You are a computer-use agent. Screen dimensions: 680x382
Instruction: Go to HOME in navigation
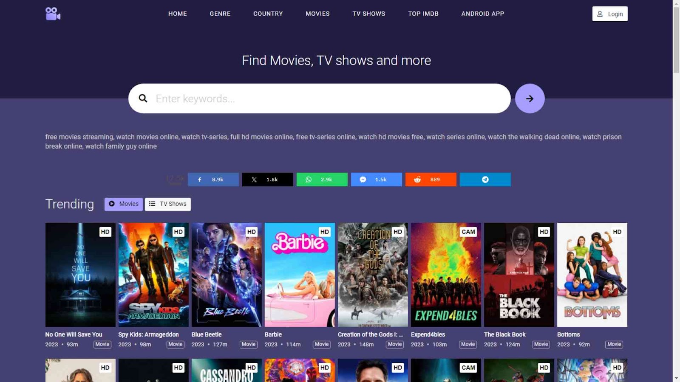178,14
